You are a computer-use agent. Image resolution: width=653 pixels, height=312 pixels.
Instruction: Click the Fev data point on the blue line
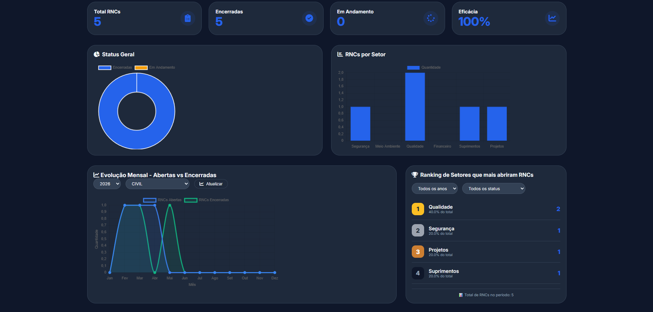pyautogui.click(x=125, y=205)
